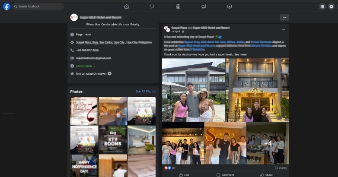This screenshot has height=177, width=338.
Task: Share the post
Action: 266,175
